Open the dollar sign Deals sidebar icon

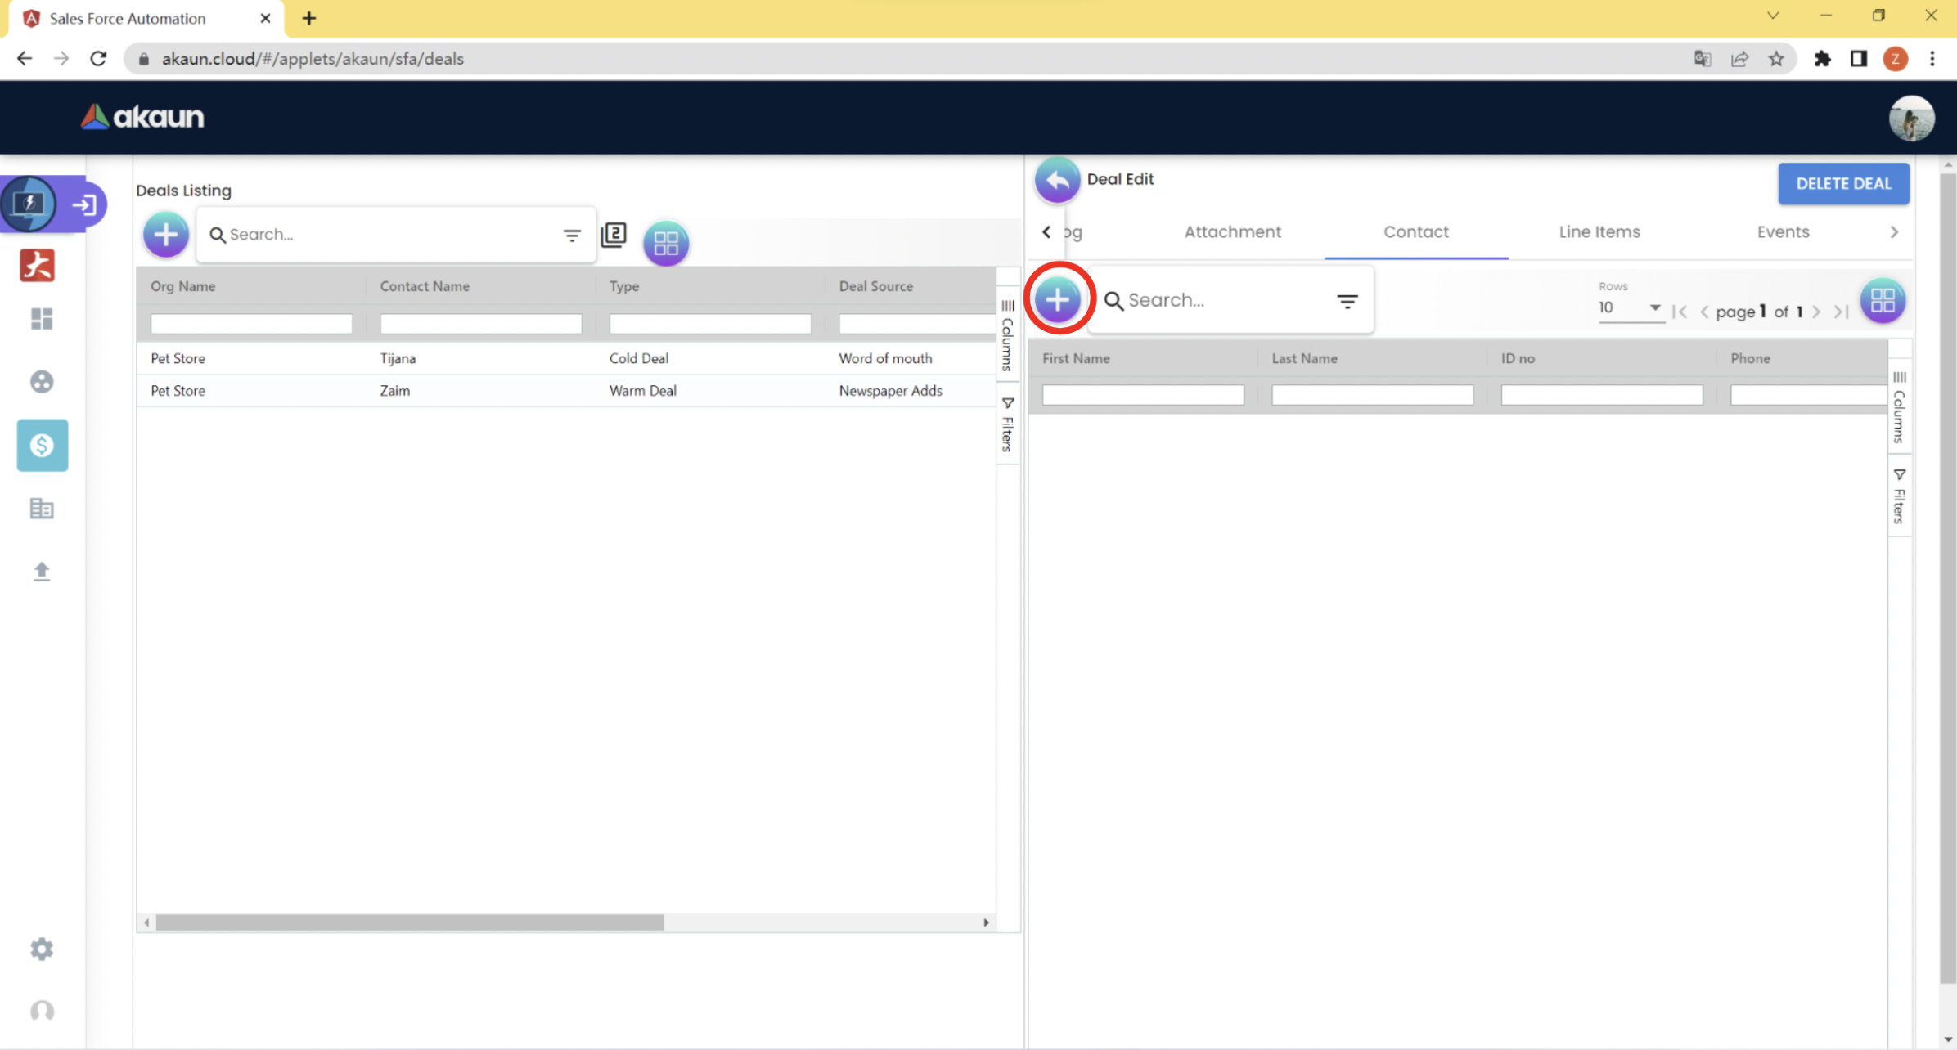point(42,445)
